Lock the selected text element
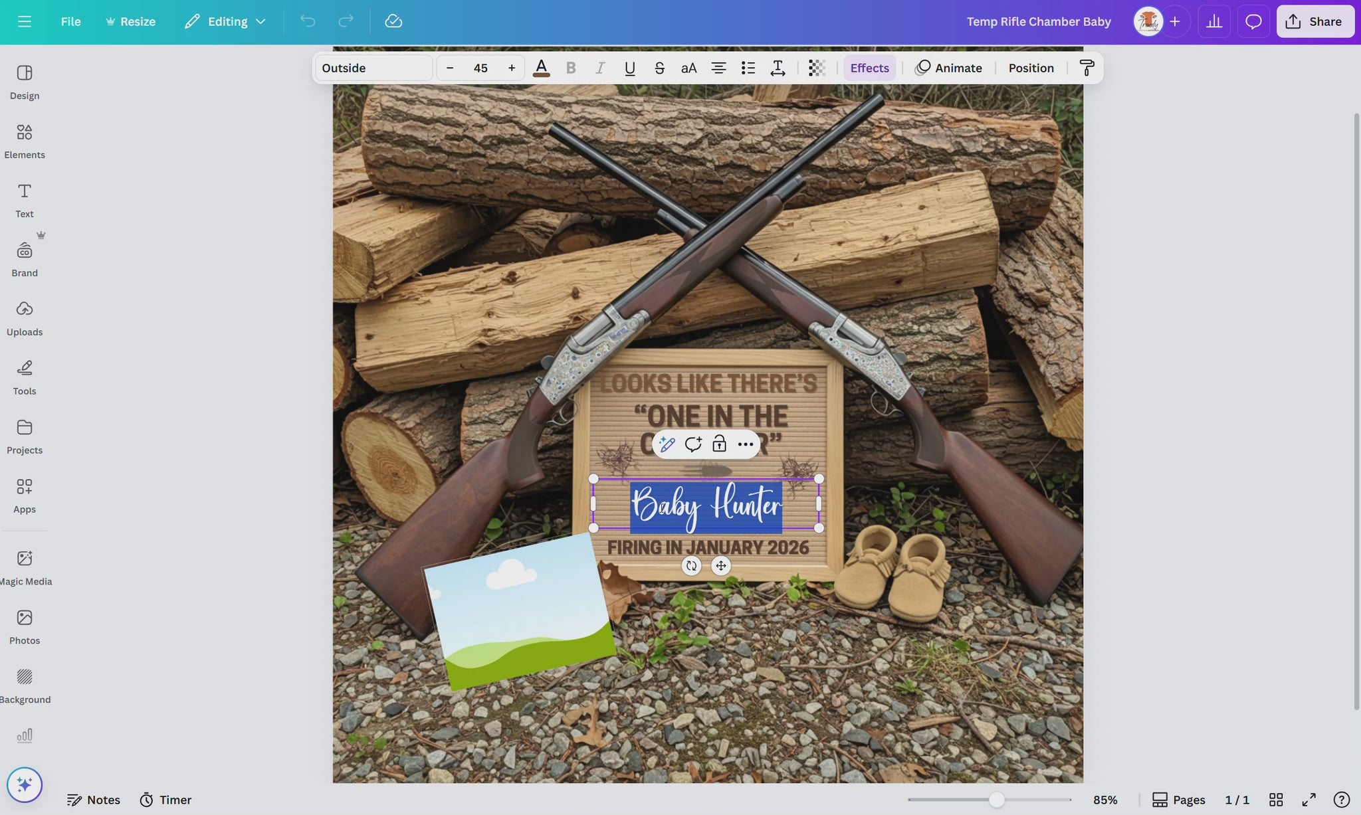 [x=719, y=444]
